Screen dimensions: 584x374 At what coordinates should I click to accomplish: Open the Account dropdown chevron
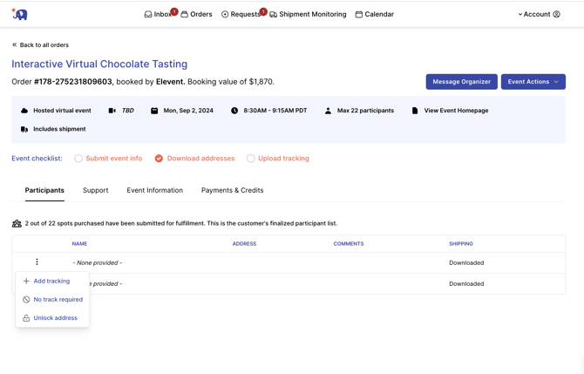520,15
